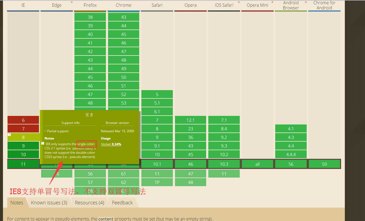
Task: Select the Safari 5.1 cell
Action: 157,103
